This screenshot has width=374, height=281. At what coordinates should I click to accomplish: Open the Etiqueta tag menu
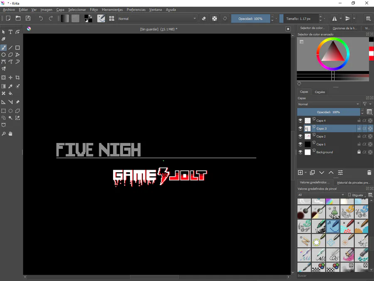click(x=357, y=195)
